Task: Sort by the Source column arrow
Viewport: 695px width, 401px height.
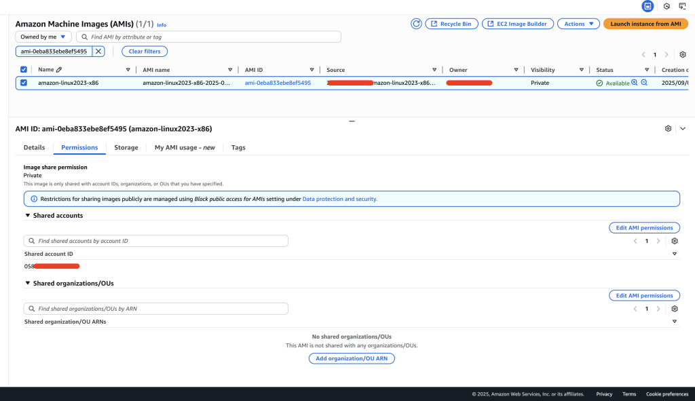Action: pyautogui.click(x=434, y=70)
